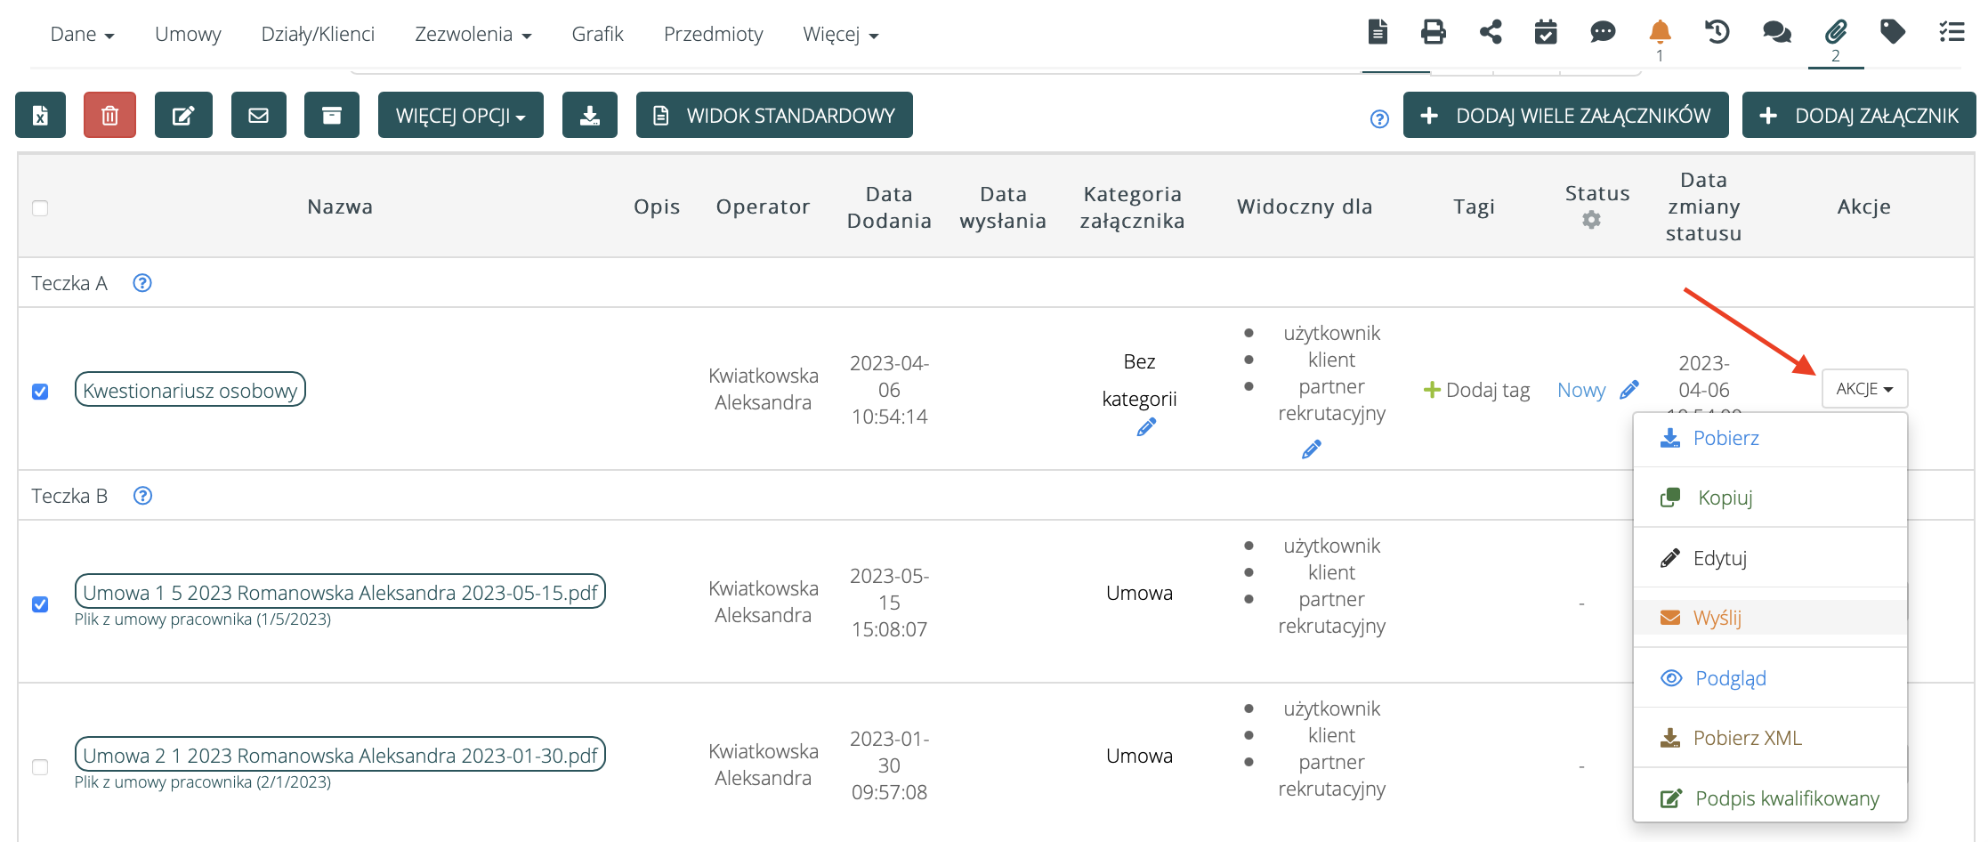Image resolution: width=1988 pixels, height=842 pixels.
Task: Click the red trash delete button
Action: click(x=109, y=116)
